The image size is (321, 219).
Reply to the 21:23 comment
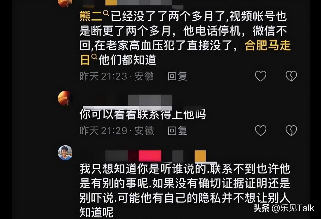click(177, 76)
